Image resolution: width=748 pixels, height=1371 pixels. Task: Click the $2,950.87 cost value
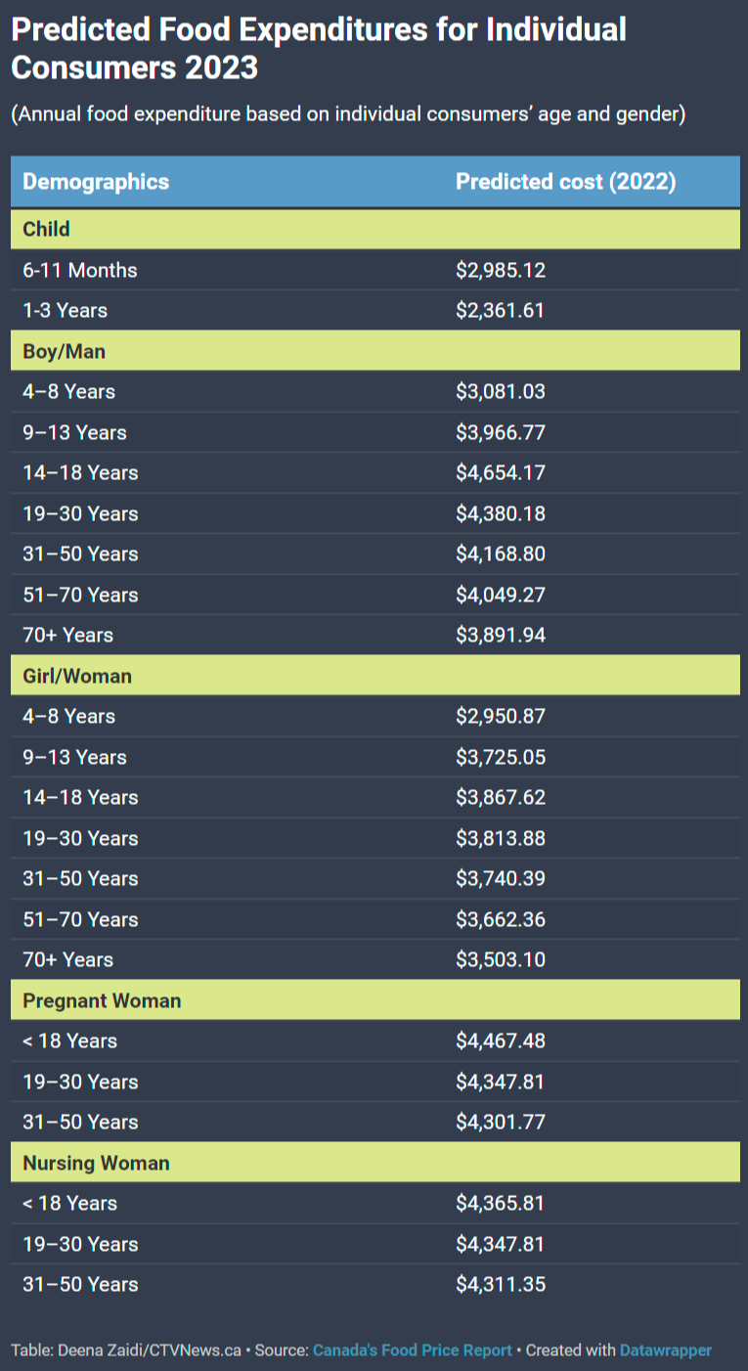click(501, 717)
